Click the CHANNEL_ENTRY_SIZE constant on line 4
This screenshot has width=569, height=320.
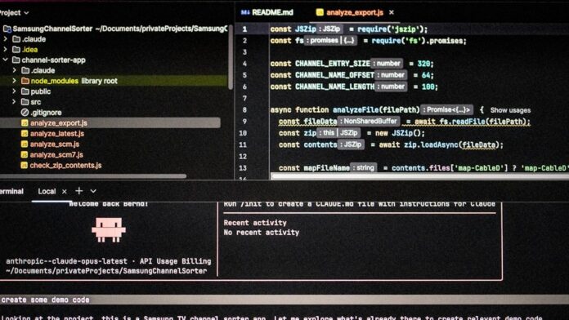pyautogui.click(x=333, y=64)
